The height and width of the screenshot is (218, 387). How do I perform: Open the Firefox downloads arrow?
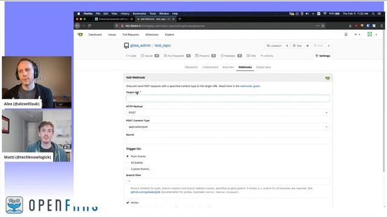coord(350,25)
